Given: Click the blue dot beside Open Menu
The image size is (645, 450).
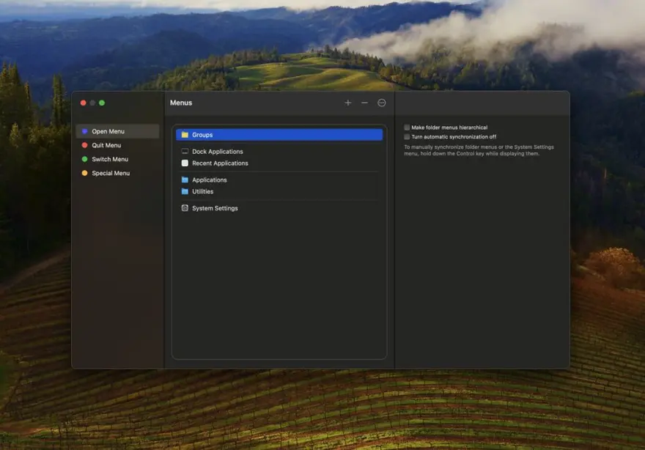Looking at the screenshot, I should tap(85, 131).
